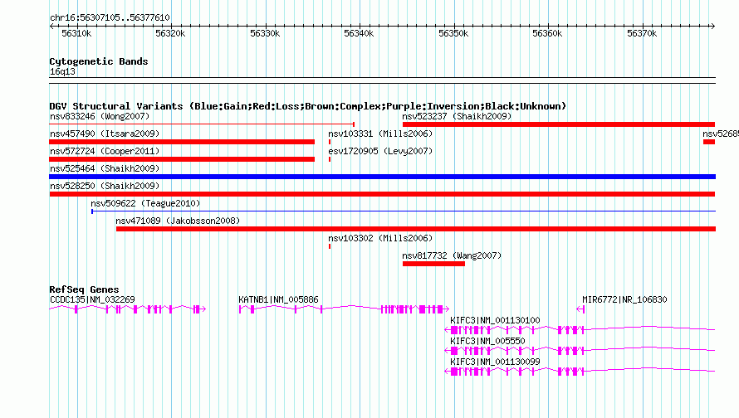Open variant nsv833246 (Wong2007) label
The image size is (739, 418).
coord(100,116)
